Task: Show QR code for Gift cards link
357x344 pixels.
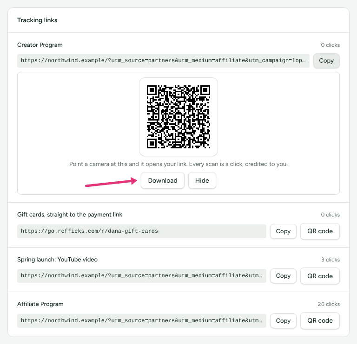Action: point(320,231)
